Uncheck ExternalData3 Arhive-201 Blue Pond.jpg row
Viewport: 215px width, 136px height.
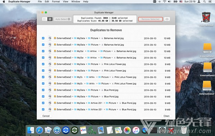[x=43, y=109]
